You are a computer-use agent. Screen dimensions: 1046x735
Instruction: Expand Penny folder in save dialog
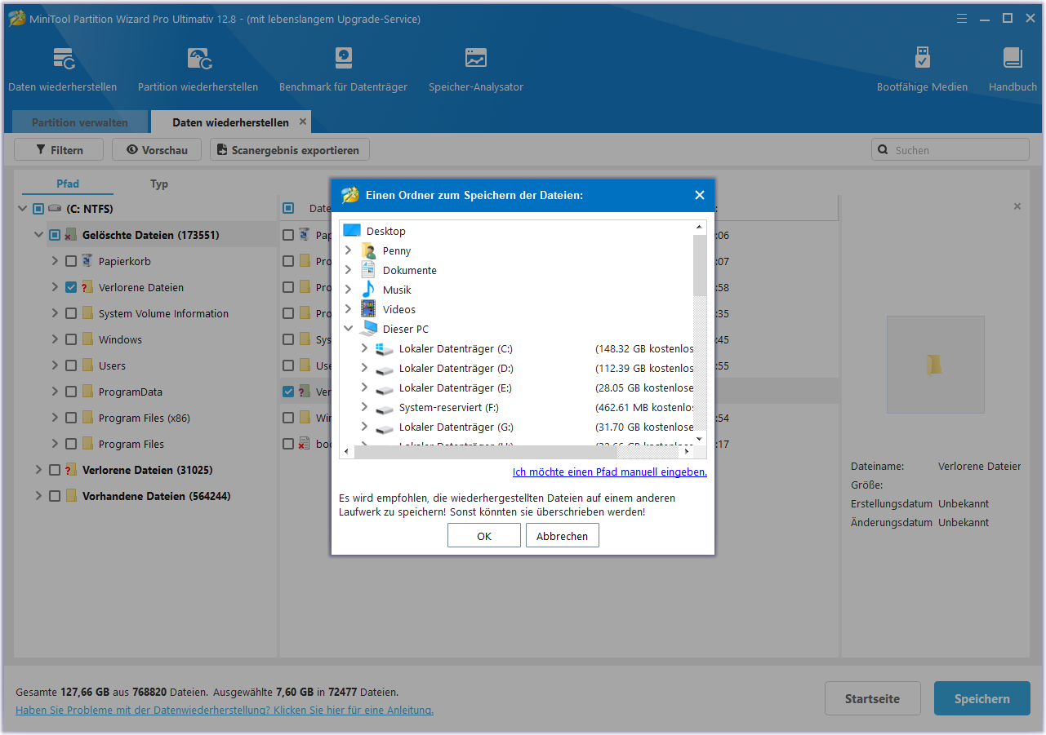(349, 250)
